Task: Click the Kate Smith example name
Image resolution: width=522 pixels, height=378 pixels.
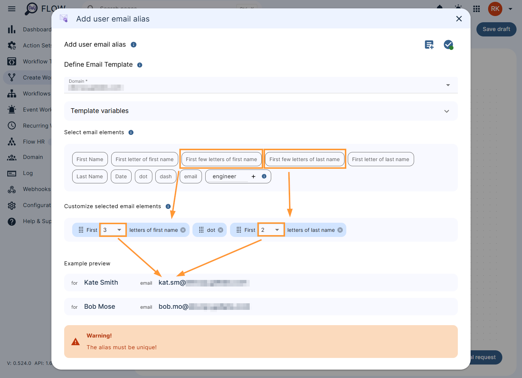Action: [x=101, y=282]
